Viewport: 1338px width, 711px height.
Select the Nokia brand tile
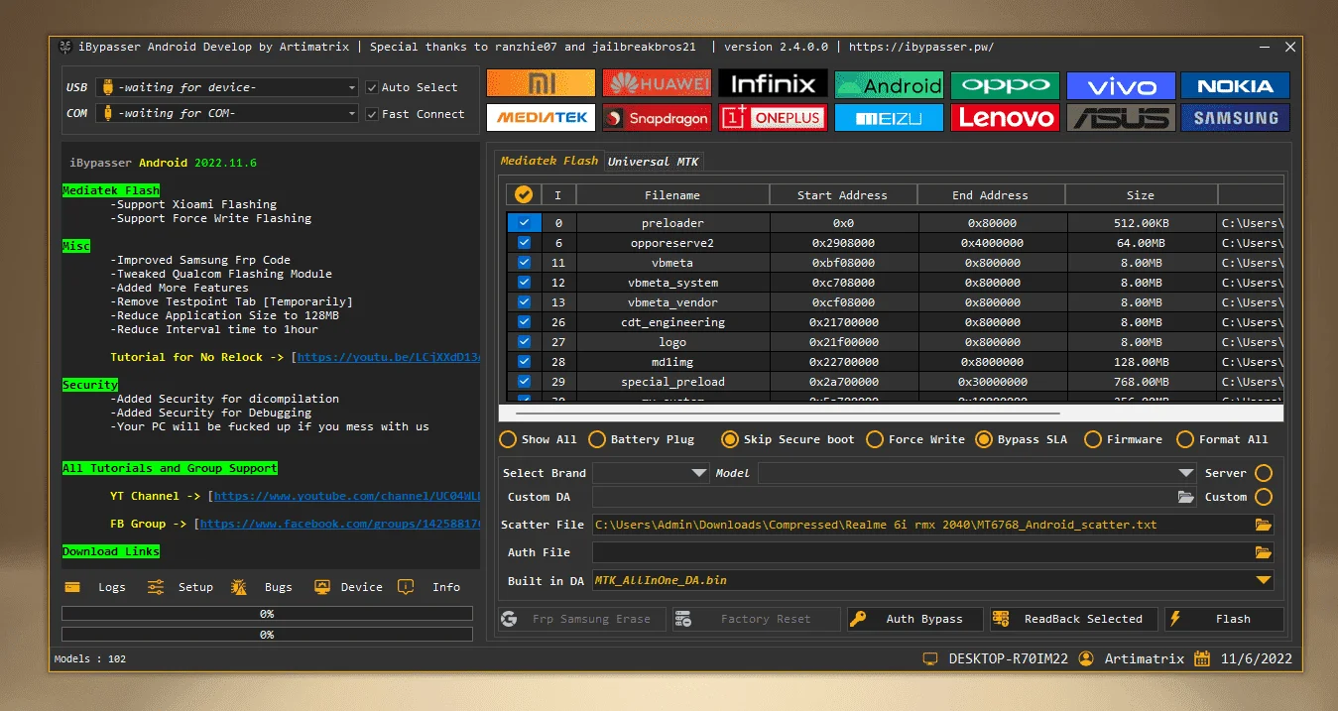[x=1236, y=85]
